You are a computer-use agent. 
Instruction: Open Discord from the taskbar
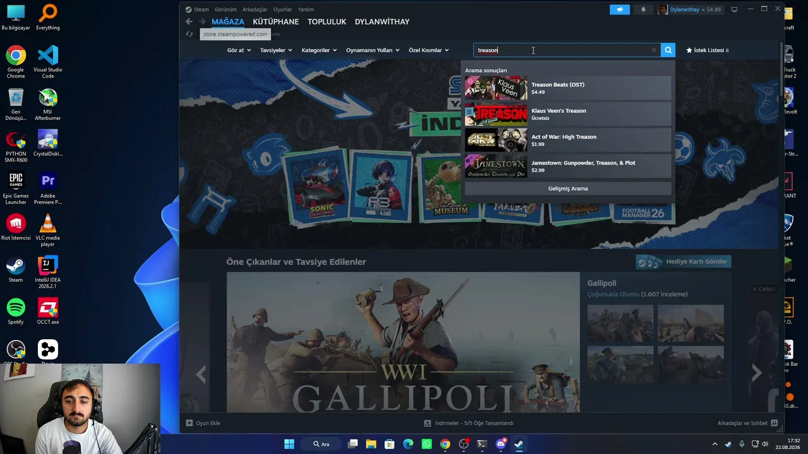501,444
